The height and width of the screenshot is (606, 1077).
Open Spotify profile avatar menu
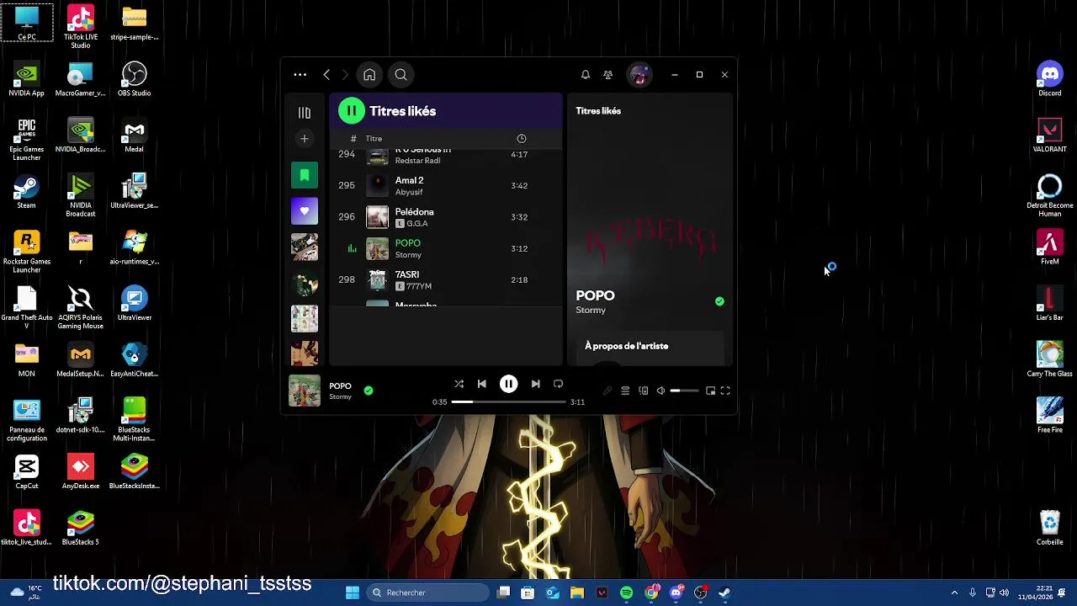point(639,75)
